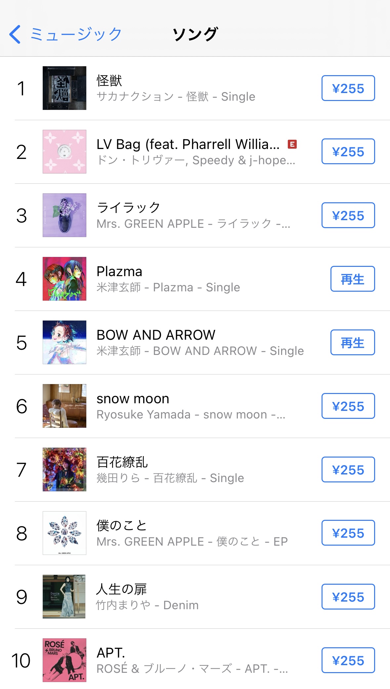390x689 pixels.
Task: Tap BOW AND ARROW album art
Action: coord(65,342)
